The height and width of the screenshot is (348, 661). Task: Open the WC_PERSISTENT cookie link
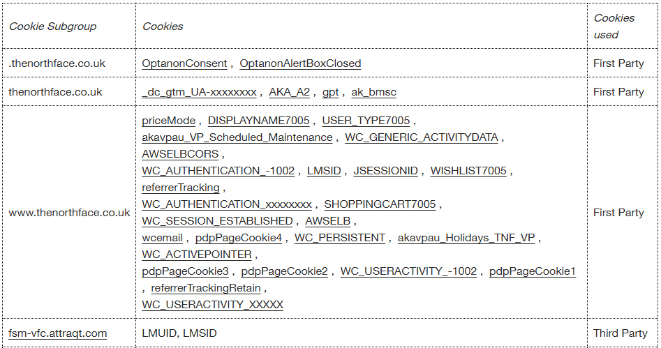coord(339,238)
